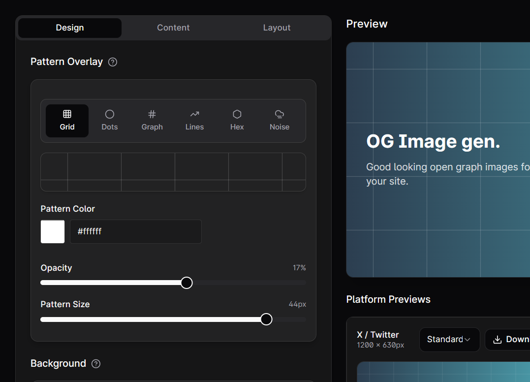Screen dimensions: 530x382
Task: Open the white pattern color swatch
Action: pyautogui.click(x=53, y=231)
